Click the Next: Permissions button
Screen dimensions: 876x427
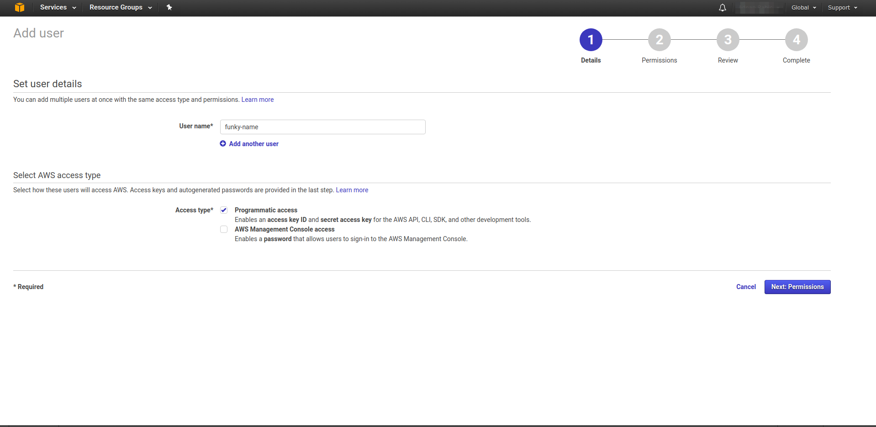pyautogui.click(x=797, y=287)
